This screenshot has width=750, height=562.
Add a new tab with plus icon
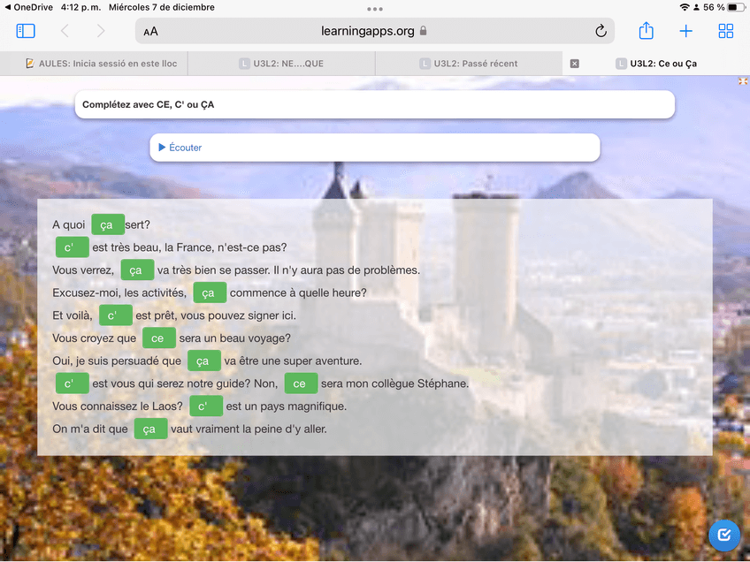[x=685, y=31]
